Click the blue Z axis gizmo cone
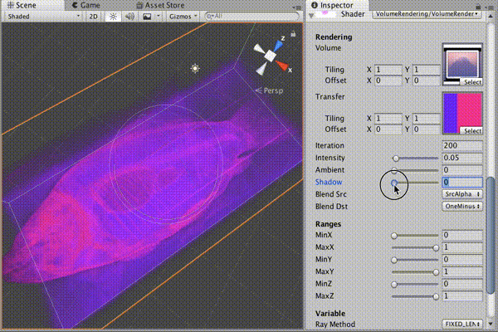The height and width of the screenshot is (332, 498). (x=279, y=46)
